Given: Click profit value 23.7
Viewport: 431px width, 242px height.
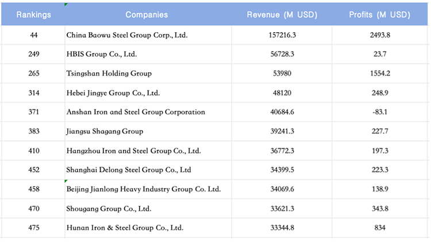Looking at the screenshot, I should click(380, 54).
